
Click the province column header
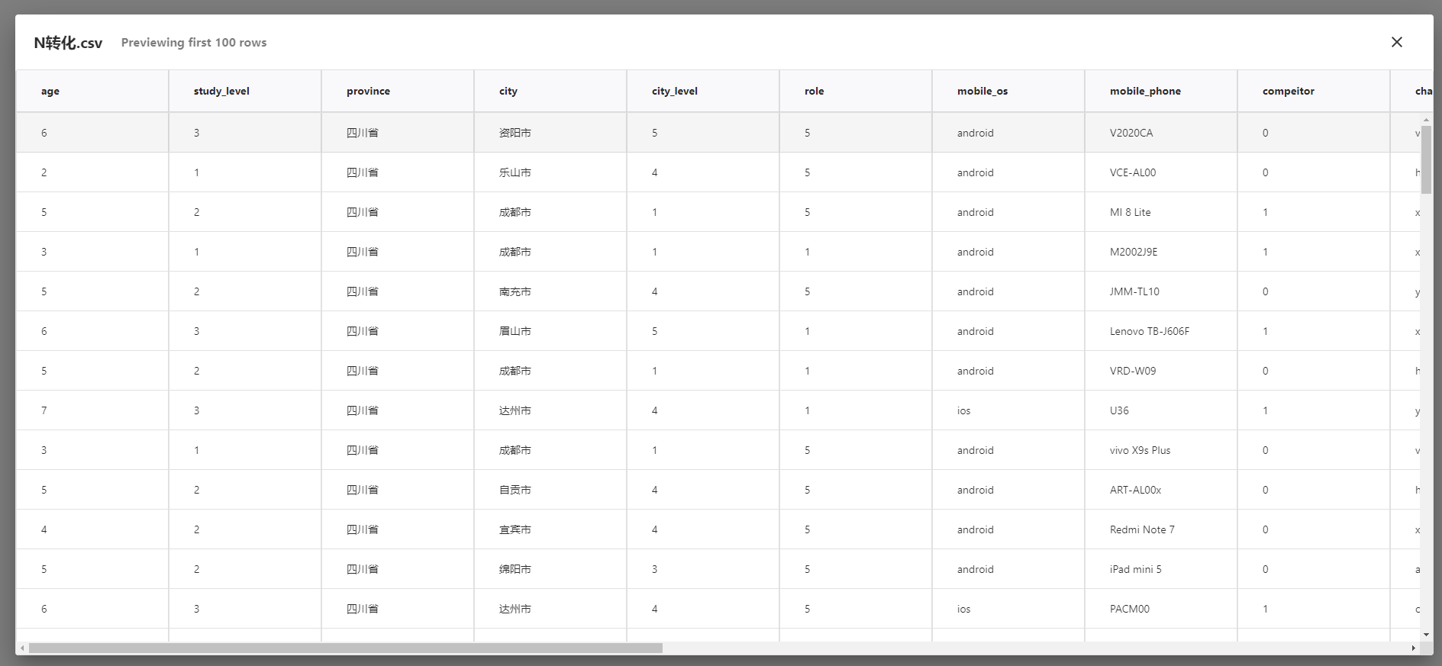(368, 91)
